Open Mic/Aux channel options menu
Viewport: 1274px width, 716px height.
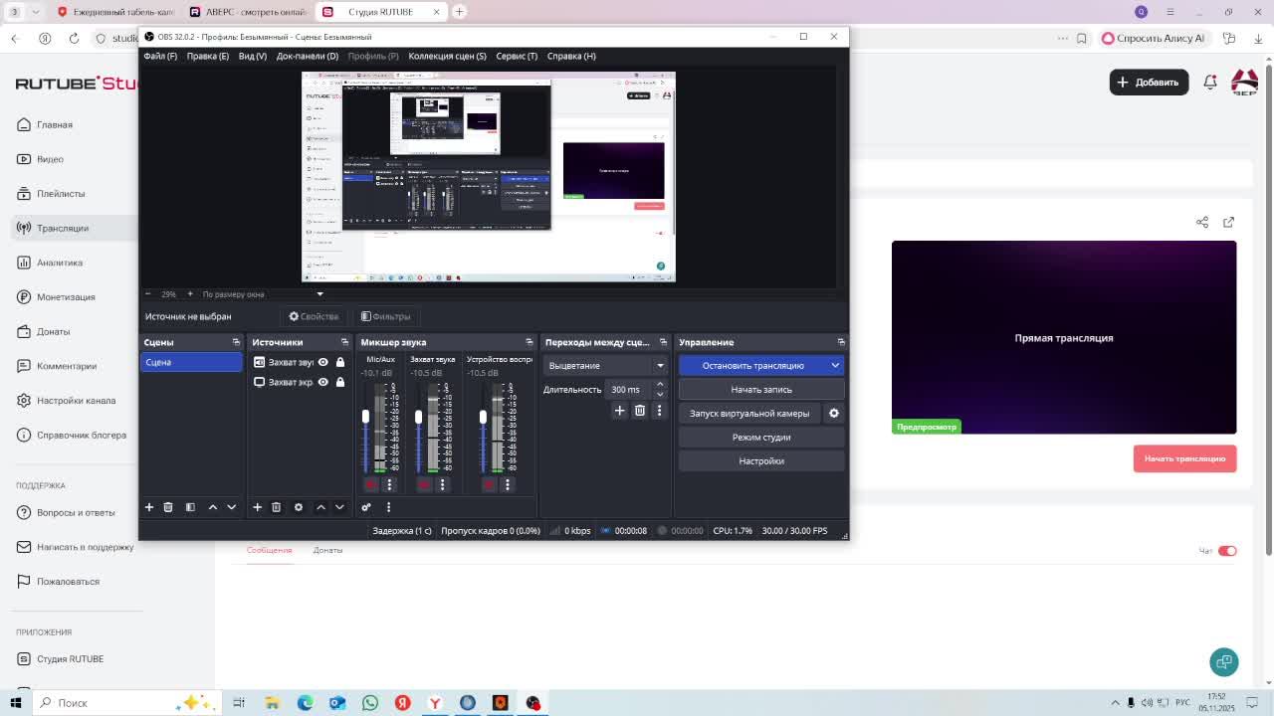[x=390, y=484]
